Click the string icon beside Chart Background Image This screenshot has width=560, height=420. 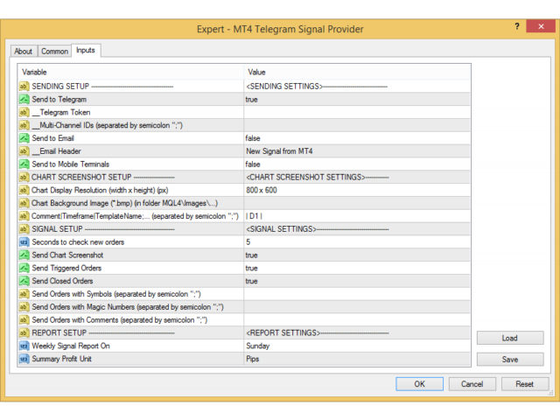[24, 203]
